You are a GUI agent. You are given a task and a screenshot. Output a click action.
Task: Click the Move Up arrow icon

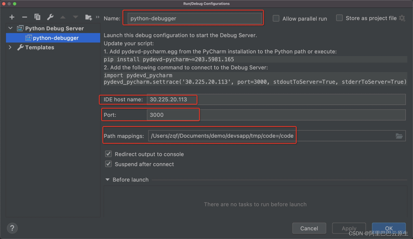(63, 17)
